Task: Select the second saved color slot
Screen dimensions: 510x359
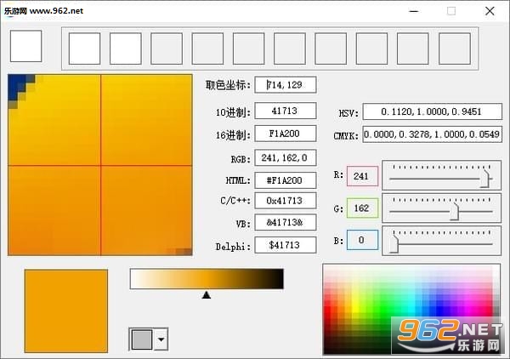Action: coord(126,48)
